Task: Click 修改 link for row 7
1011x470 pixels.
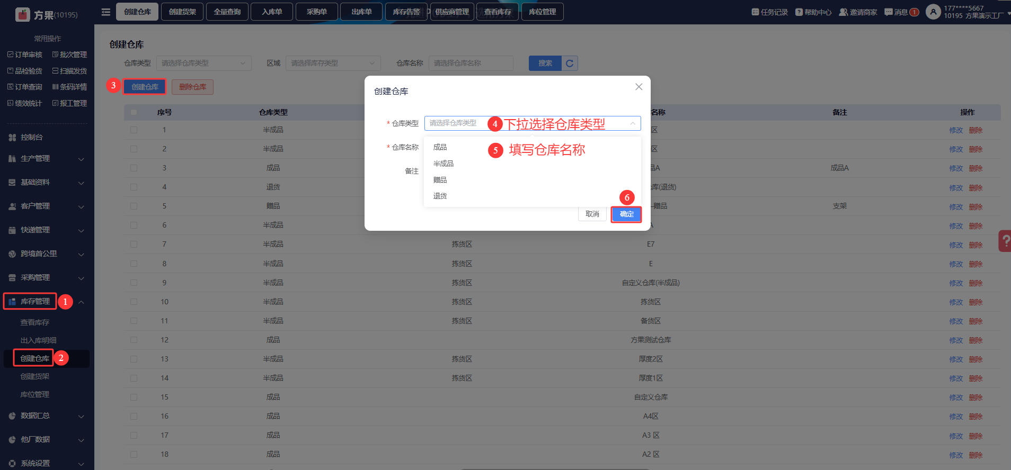Action: 956,245
